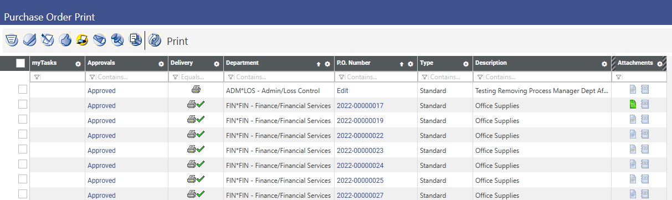Viewport: 672px width, 200px height.
Task: Open green attachment document for 2022-00000017
Action: [x=633, y=104]
